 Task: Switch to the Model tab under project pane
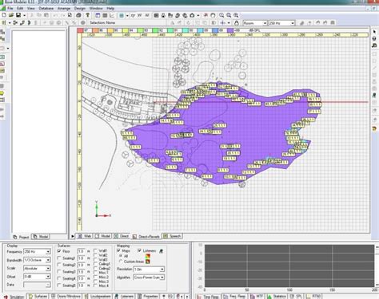click(41, 237)
